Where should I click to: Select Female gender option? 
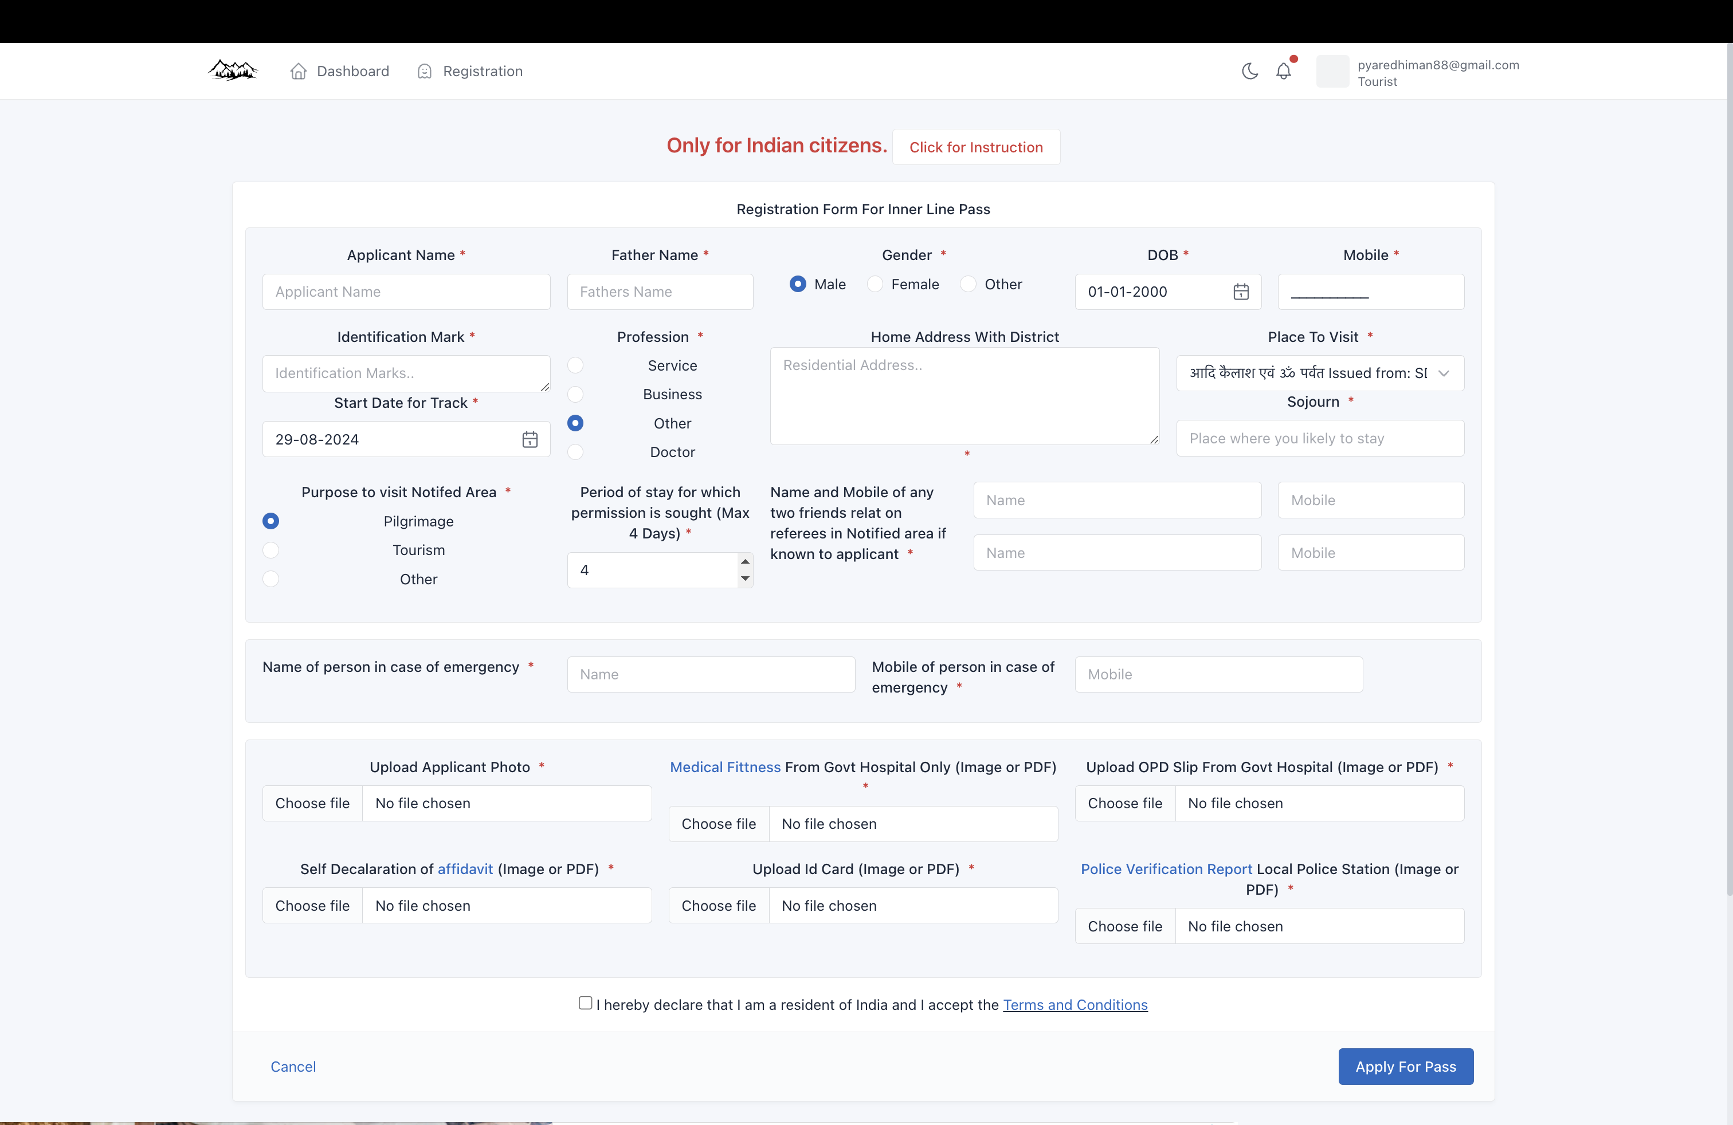pyautogui.click(x=875, y=285)
